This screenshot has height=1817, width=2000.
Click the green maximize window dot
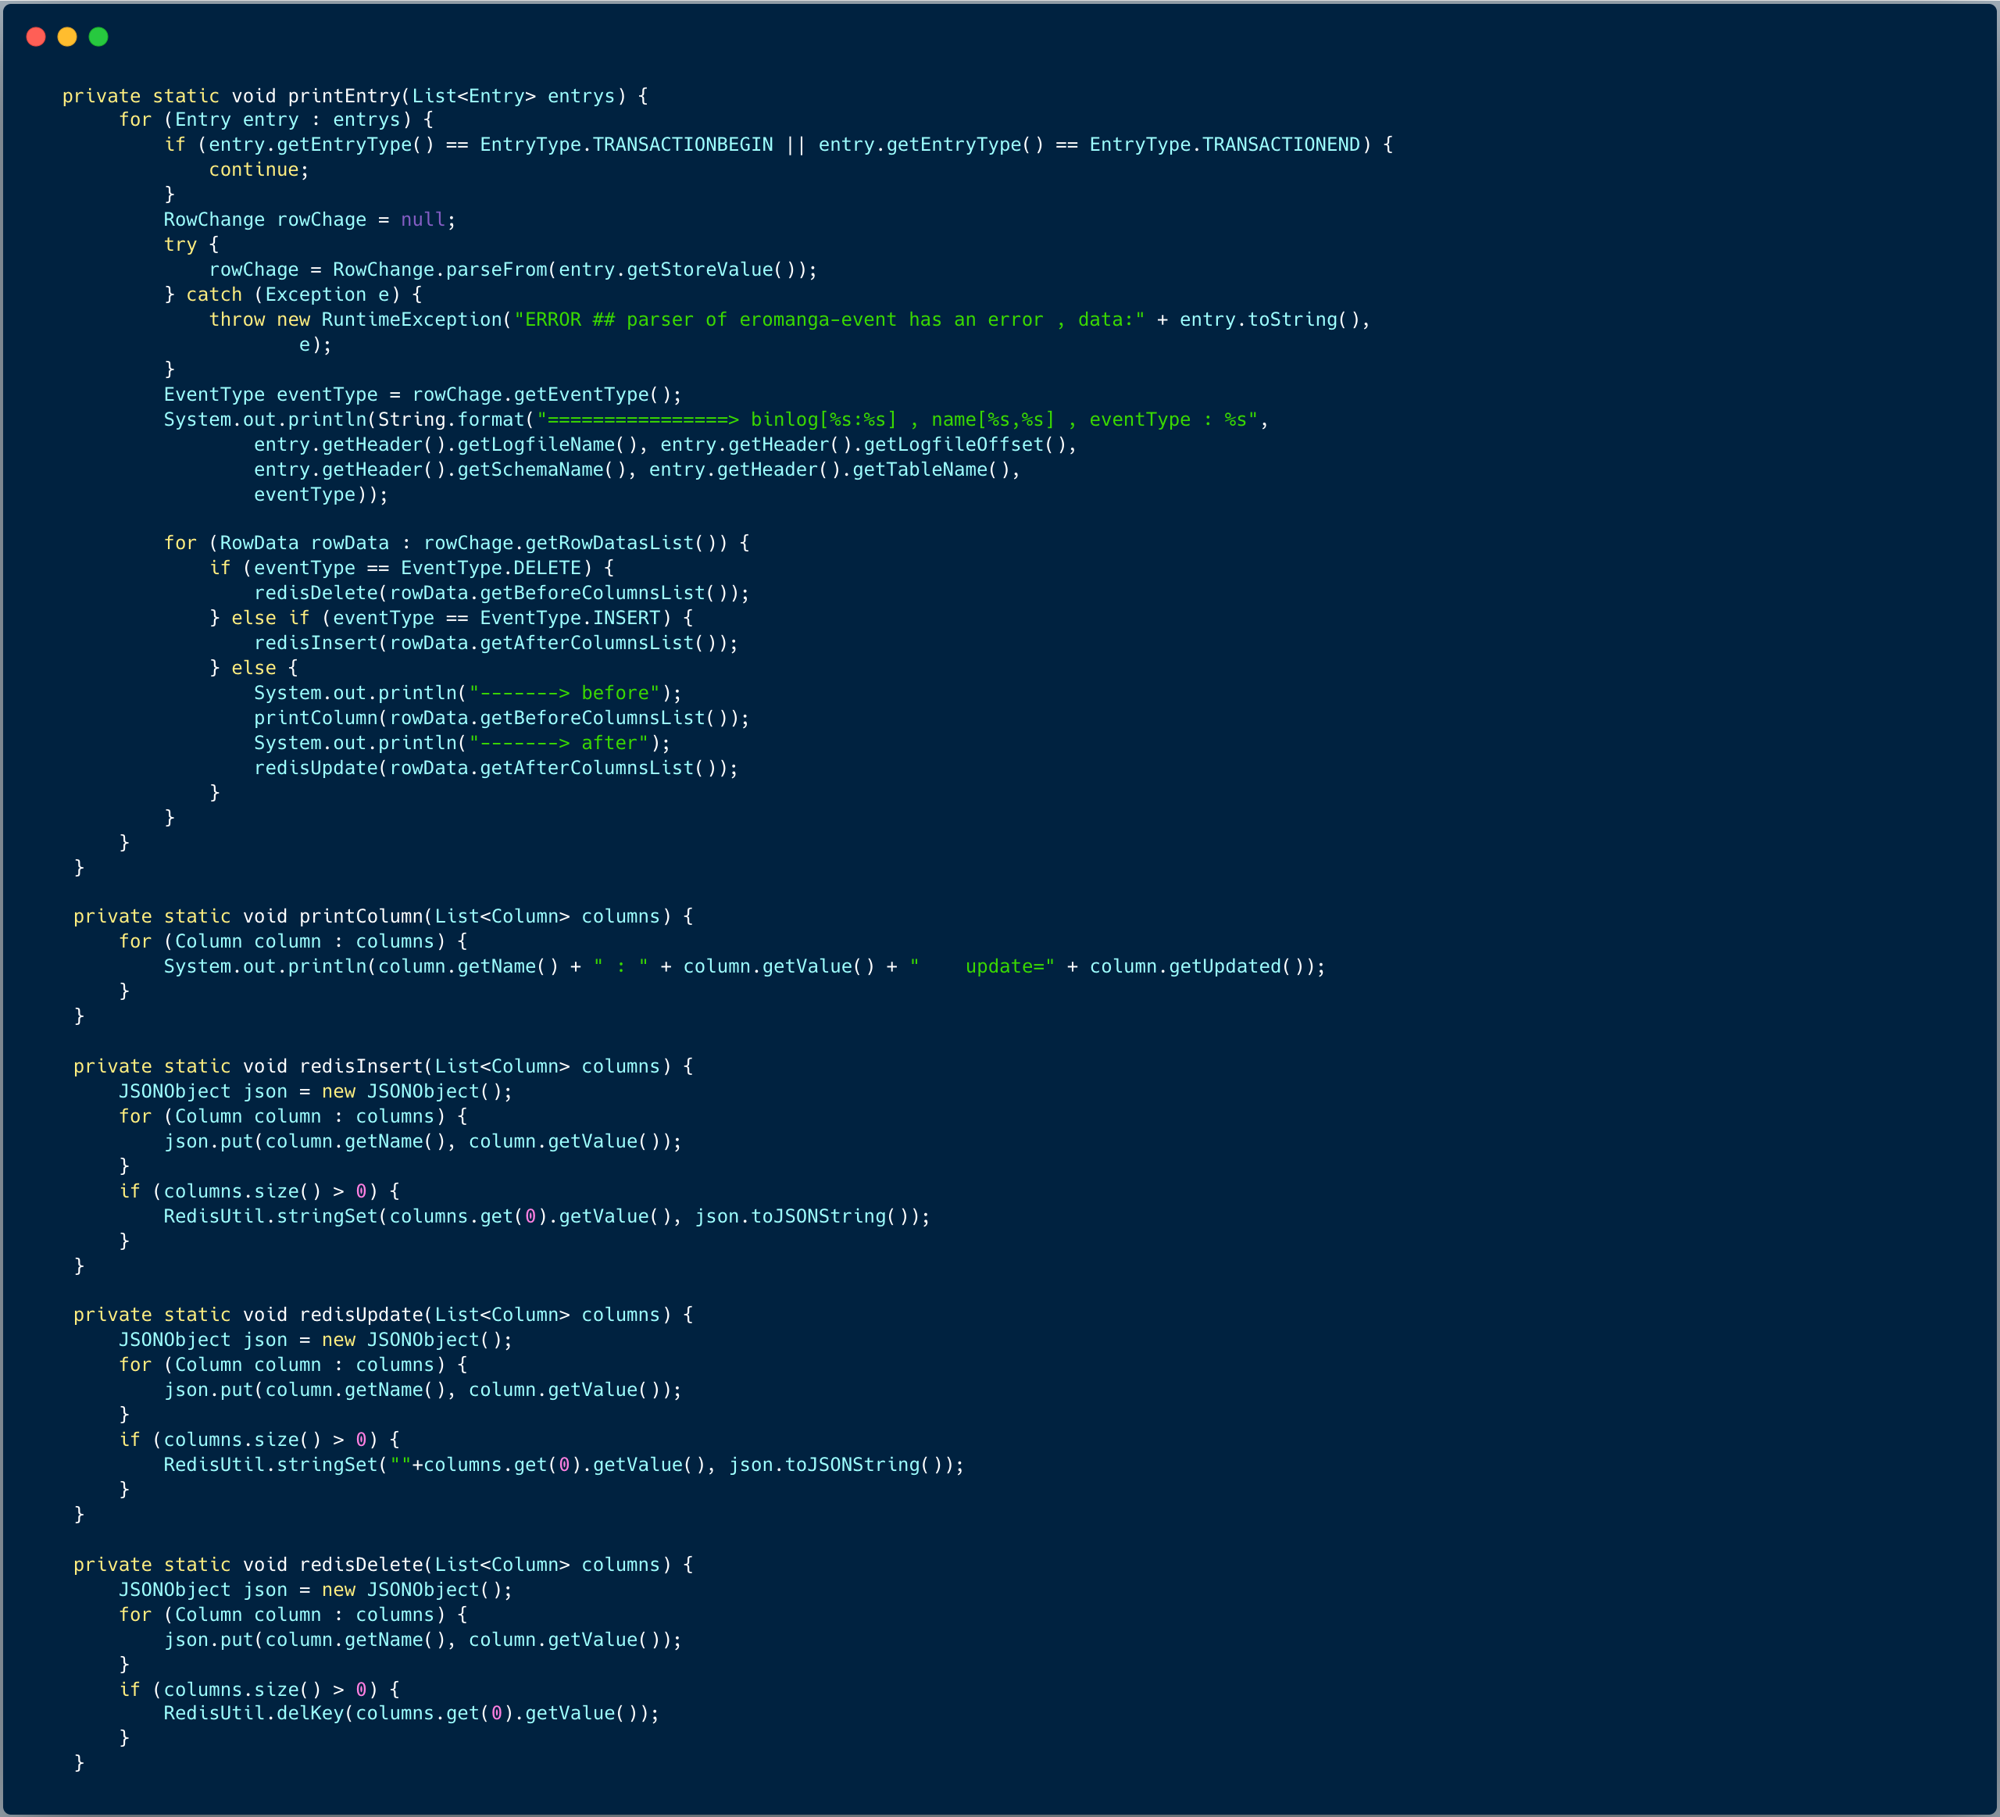pos(98,37)
